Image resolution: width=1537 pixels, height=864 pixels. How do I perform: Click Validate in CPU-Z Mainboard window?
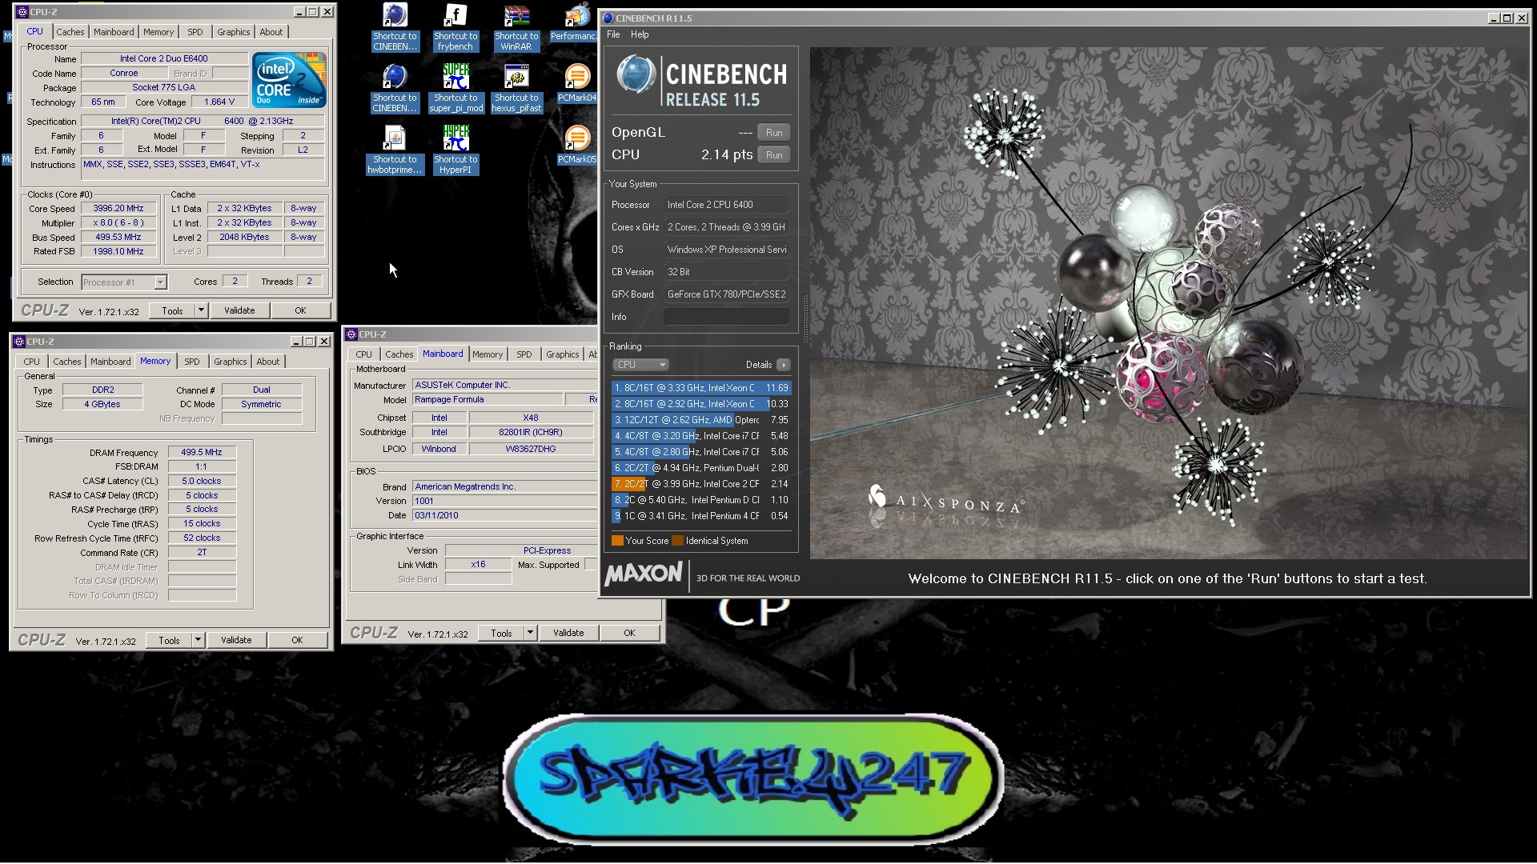568,633
